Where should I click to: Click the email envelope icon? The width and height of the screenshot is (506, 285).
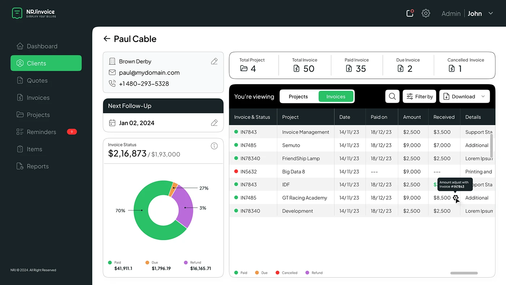click(x=112, y=72)
